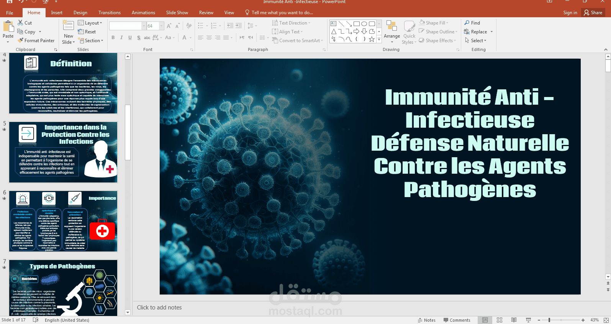Adjust the zoom slider handle
The image size is (611, 324).
tap(549, 320)
